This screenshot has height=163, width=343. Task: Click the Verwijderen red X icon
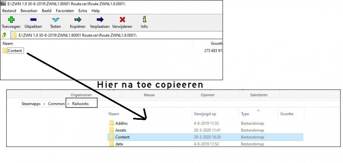(x=122, y=20)
